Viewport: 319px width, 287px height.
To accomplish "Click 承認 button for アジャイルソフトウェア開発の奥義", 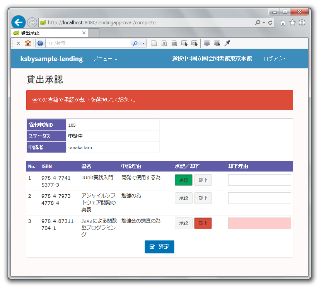I will coord(184,198).
